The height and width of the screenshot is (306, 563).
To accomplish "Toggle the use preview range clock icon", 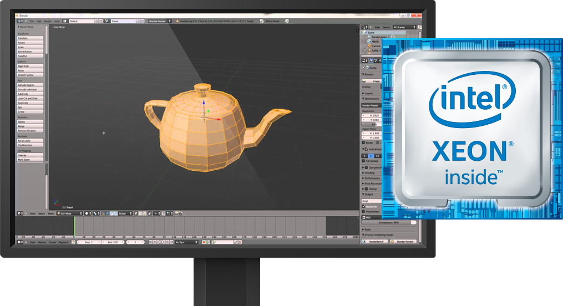I will pos(73,242).
